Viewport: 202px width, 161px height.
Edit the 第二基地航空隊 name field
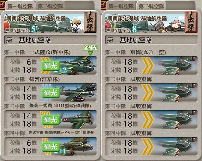[151, 40]
